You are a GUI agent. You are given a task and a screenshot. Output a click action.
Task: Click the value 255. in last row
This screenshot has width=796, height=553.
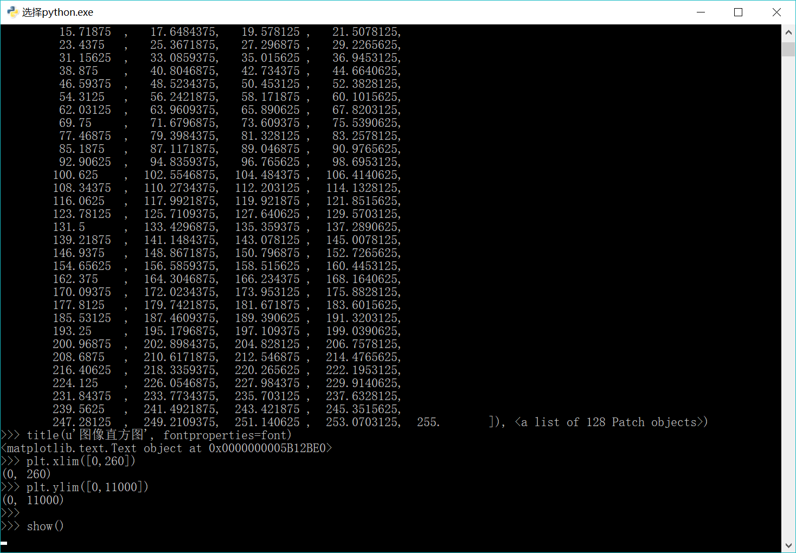click(428, 422)
